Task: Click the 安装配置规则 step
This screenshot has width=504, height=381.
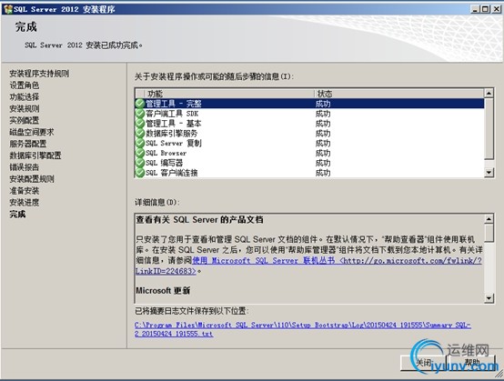Action: pos(32,179)
